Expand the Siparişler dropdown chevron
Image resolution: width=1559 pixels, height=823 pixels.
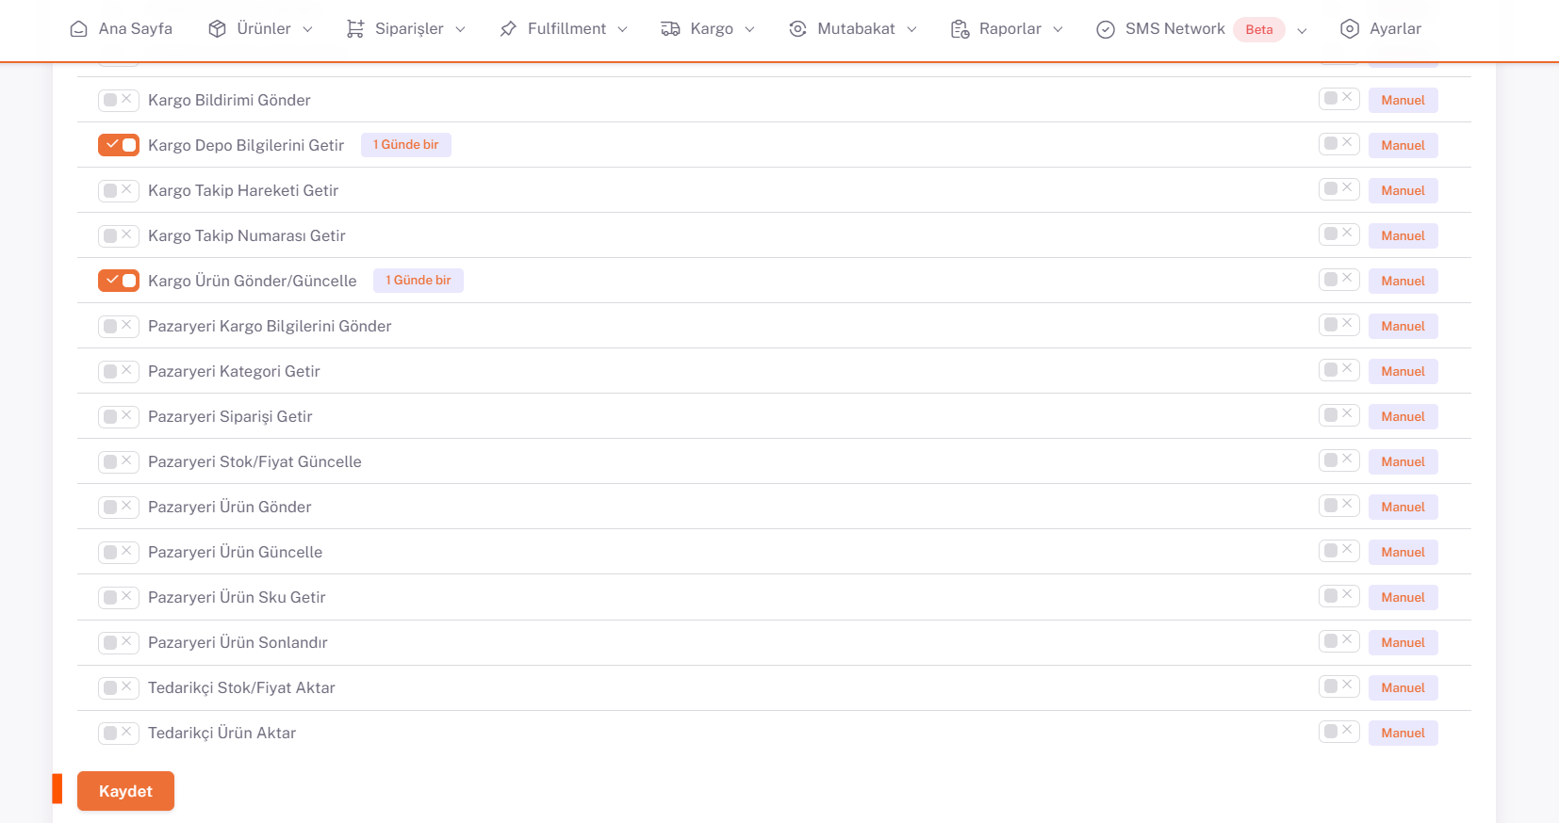[460, 29]
